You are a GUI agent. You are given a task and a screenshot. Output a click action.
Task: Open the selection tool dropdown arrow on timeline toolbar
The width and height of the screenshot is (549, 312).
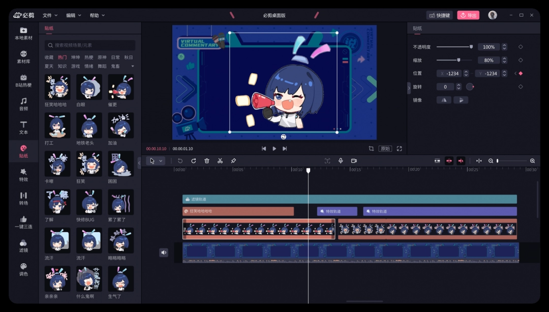161,161
